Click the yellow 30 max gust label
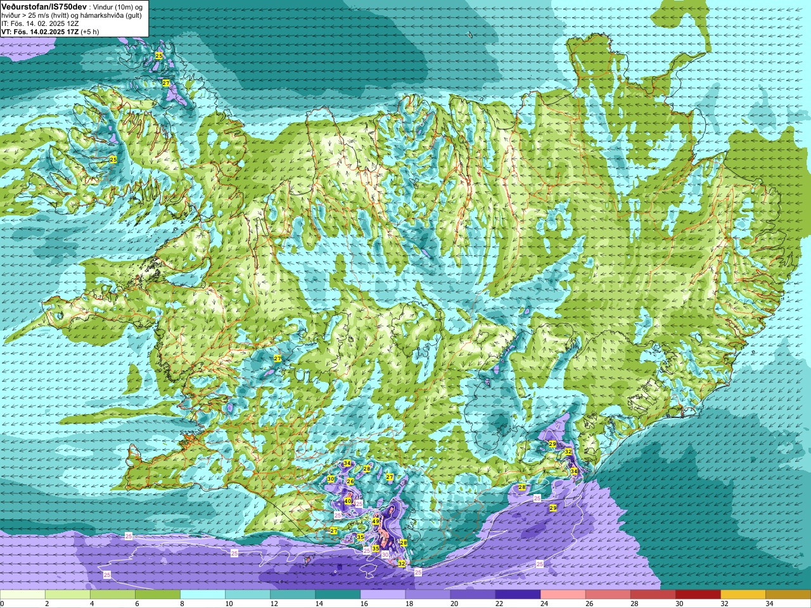 [331, 479]
